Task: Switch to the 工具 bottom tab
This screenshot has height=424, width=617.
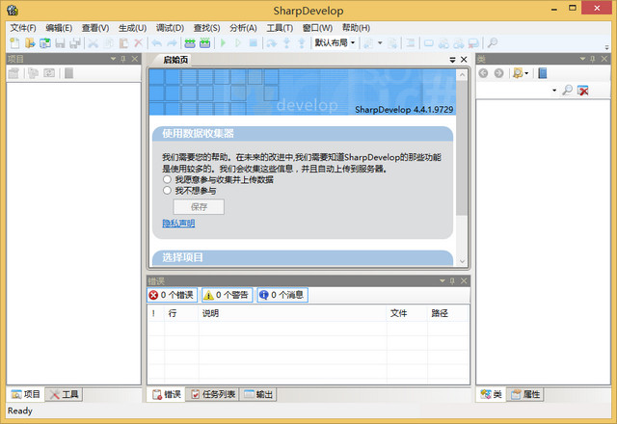Action: click(65, 394)
